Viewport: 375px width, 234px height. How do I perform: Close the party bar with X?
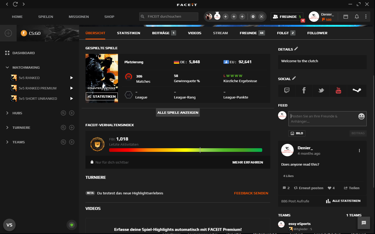point(261,17)
